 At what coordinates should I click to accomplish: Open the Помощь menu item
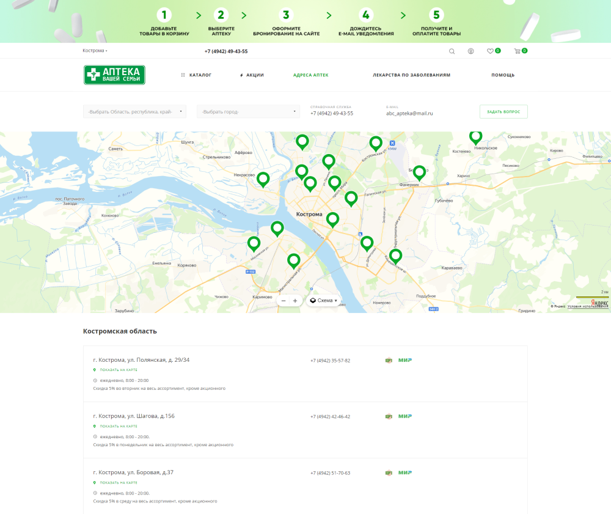[x=503, y=75]
